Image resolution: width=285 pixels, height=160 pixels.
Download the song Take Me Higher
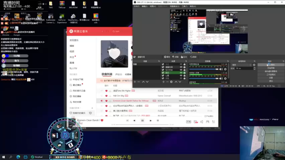click(110, 91)
